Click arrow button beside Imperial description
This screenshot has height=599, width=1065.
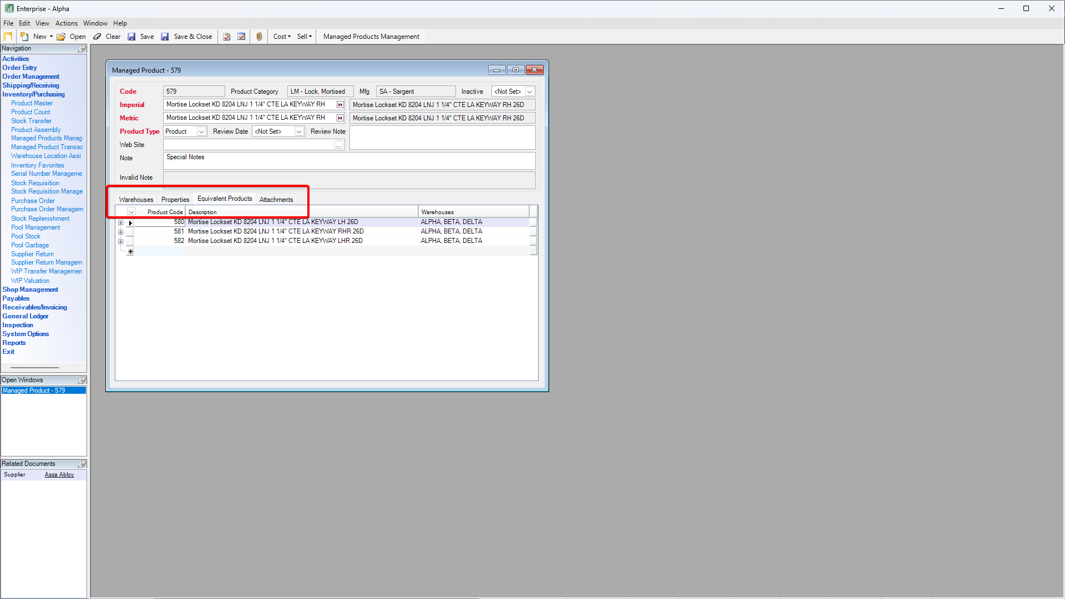click(340, 105)
